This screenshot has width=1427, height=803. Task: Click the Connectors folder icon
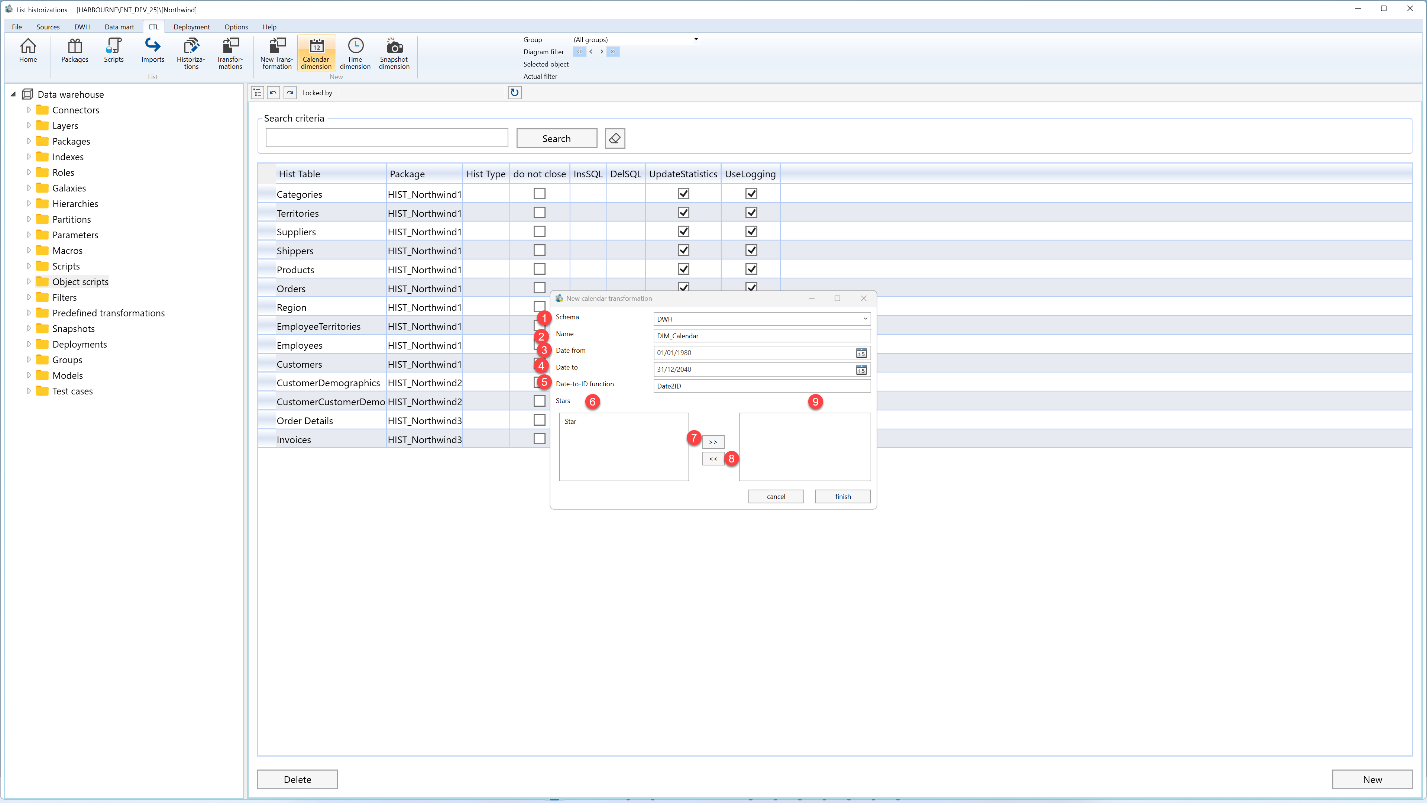pyautogui.click(x=42, y=110)
